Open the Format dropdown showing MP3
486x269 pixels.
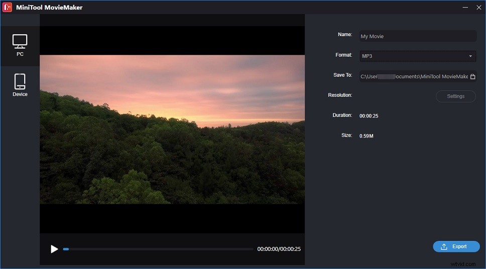(417, 56)
